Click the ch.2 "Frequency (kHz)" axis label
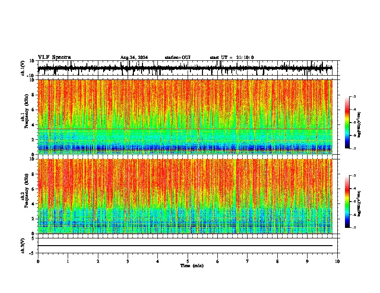Screen dimensions: 380x293 click(x=26, y=191)
